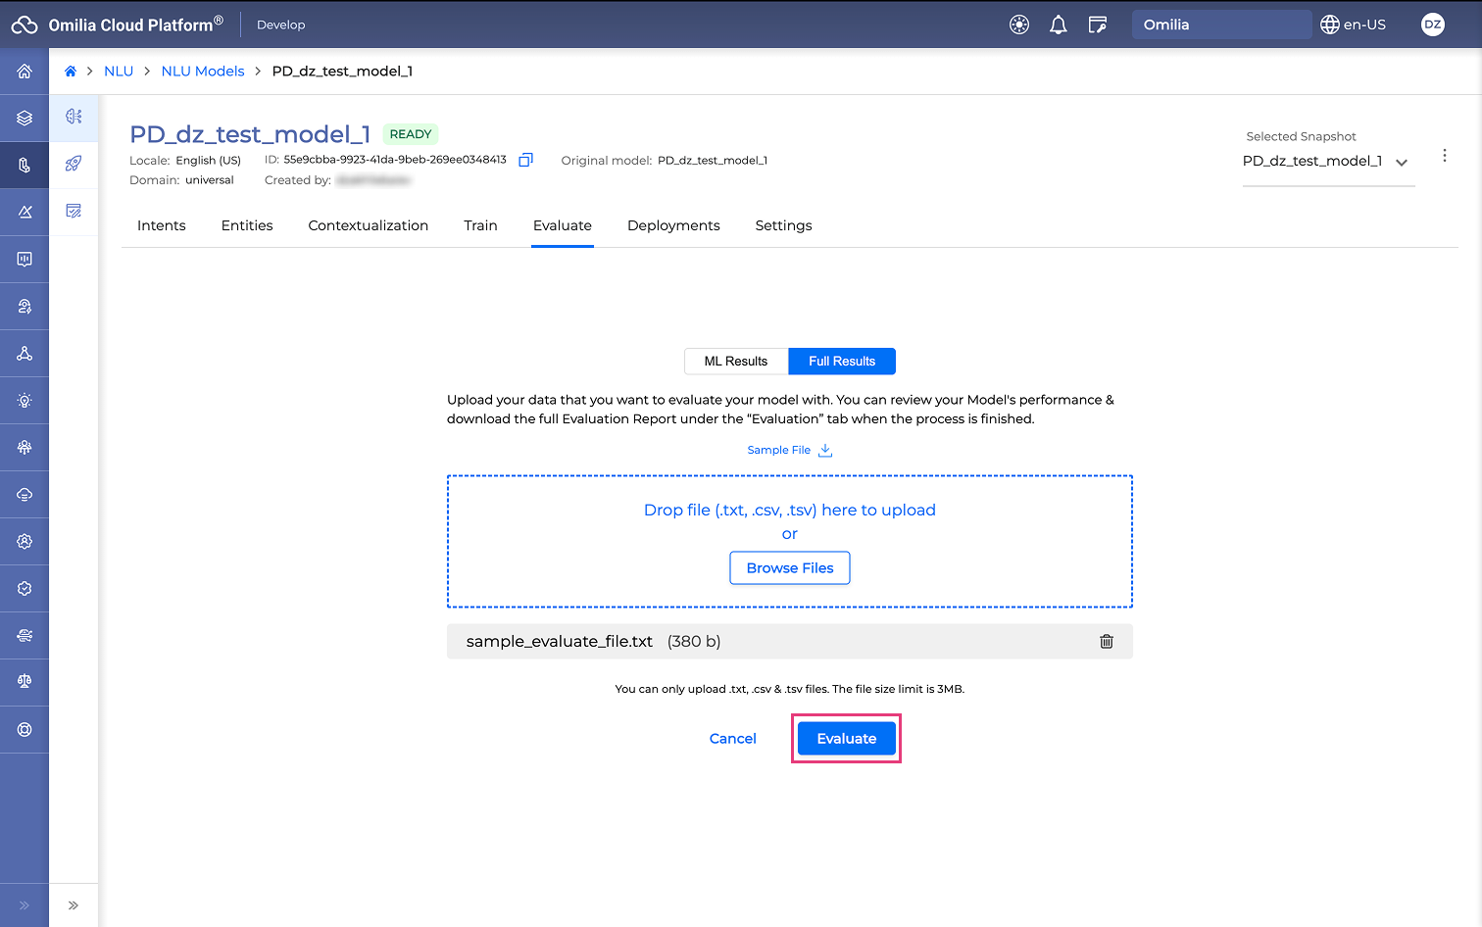1482x927 pixels.
Task: Download the sample file icon
Action: coord(825,451)
